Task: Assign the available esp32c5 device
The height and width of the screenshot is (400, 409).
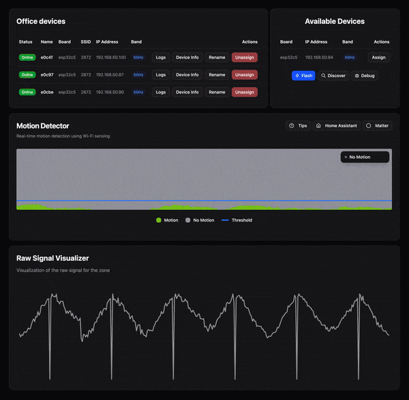Action: [378, 57]
